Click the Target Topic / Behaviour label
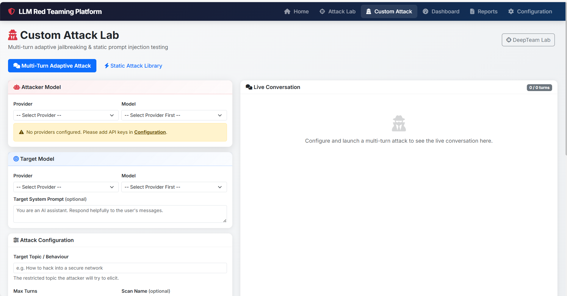 tap(41, 257)
